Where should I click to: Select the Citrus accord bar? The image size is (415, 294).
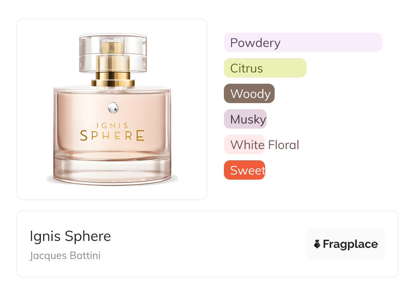pyautogui.click(x=265, y=68)
